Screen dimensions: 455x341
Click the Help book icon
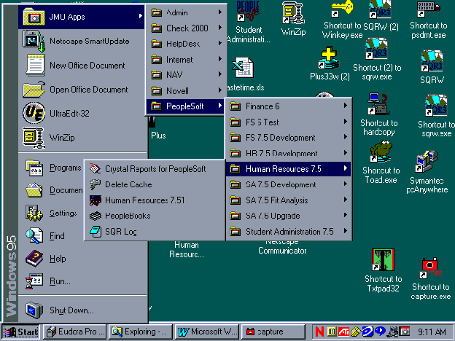pyautogui.click(x=34, y=259)
